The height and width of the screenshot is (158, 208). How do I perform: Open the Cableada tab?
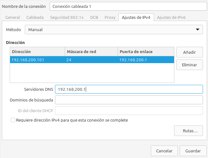(35, 18)
